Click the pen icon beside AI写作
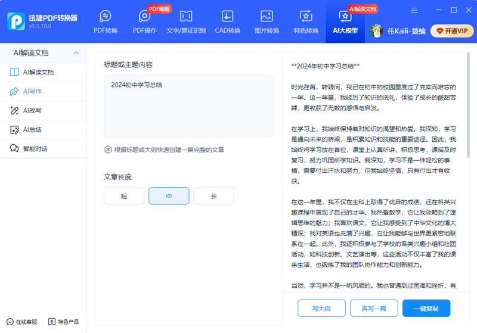The width and height of the screenshot is (477, 333). pyautogui.click(x=14, y=92)
